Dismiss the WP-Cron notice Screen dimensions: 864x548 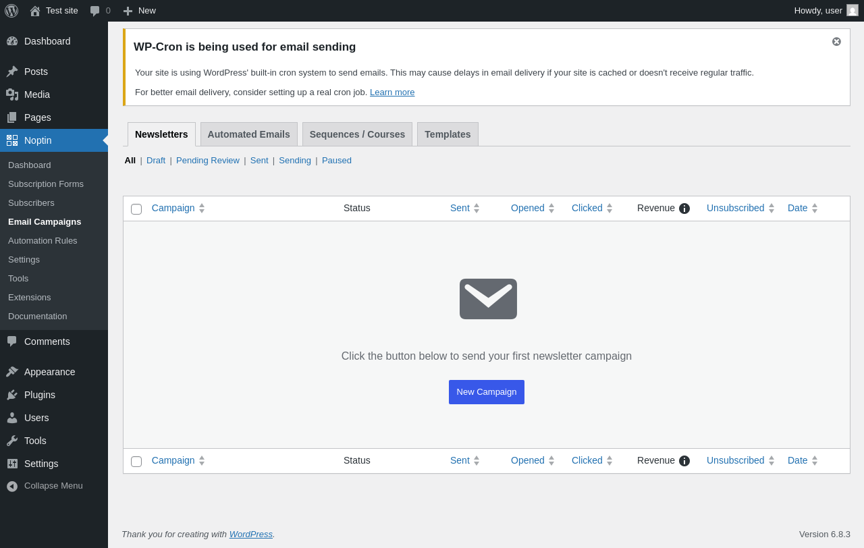[x=836, y=42]
